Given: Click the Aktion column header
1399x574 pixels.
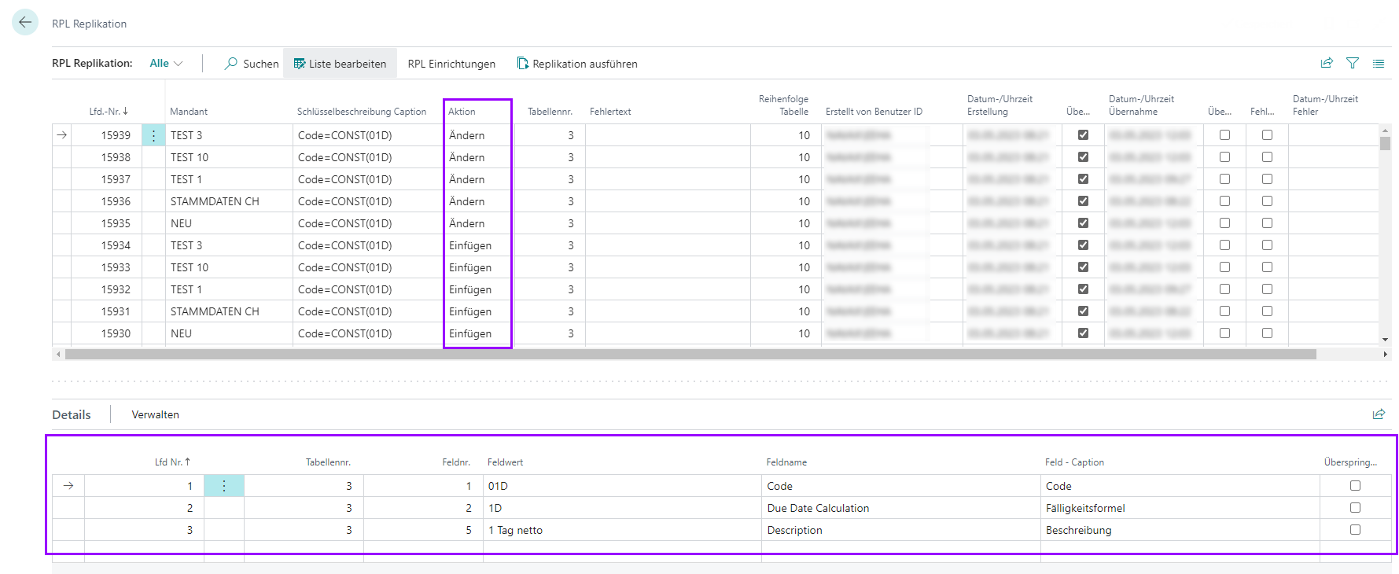Looking at the screenshot, I should click(x=462, y=112).
